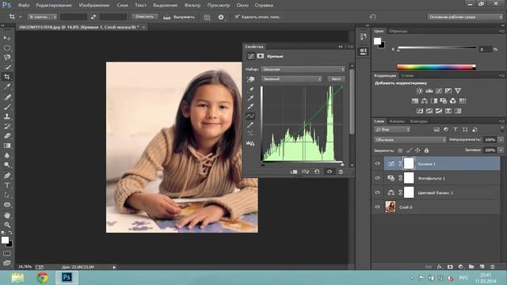This screenshot has height=285, width=507.
Task: Pick the white point eyedropper in Curves
Action: coord(250,107)
